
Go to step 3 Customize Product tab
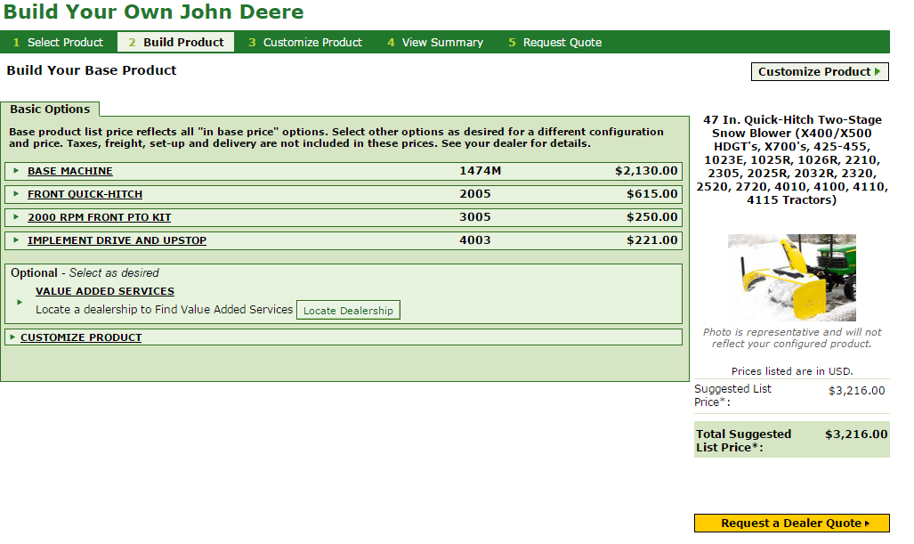(x=305, y=43)
